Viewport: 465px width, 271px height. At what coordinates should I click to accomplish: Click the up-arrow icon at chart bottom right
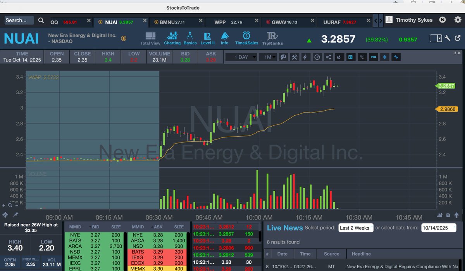click(457, 215)
